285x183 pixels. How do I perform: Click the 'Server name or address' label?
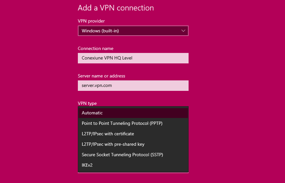[x=101, y=76]
